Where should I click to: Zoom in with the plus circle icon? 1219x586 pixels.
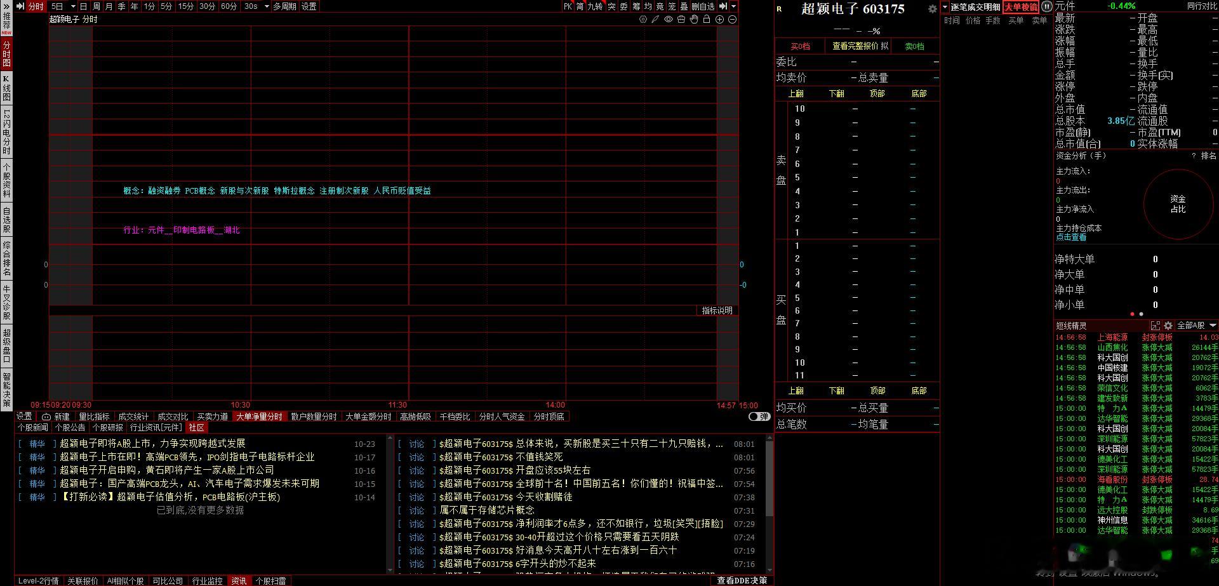point(719,20)
